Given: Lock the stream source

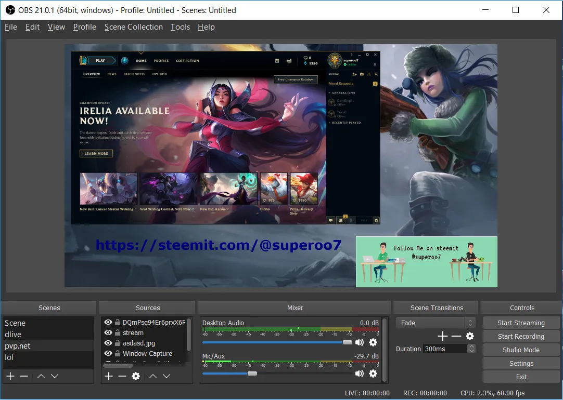Looking at the screenshot, I should coord(118,332).
